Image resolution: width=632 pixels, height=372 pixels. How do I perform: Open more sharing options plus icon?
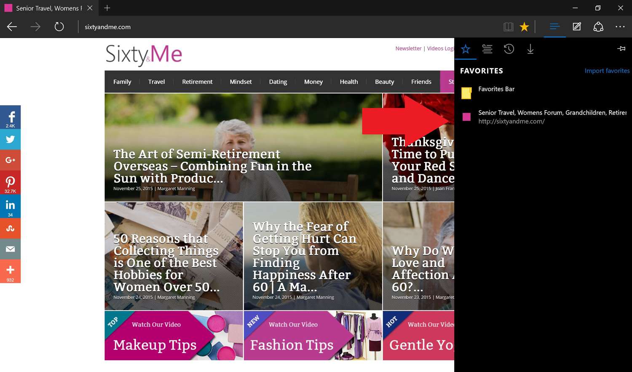click(x=10, y=271)
